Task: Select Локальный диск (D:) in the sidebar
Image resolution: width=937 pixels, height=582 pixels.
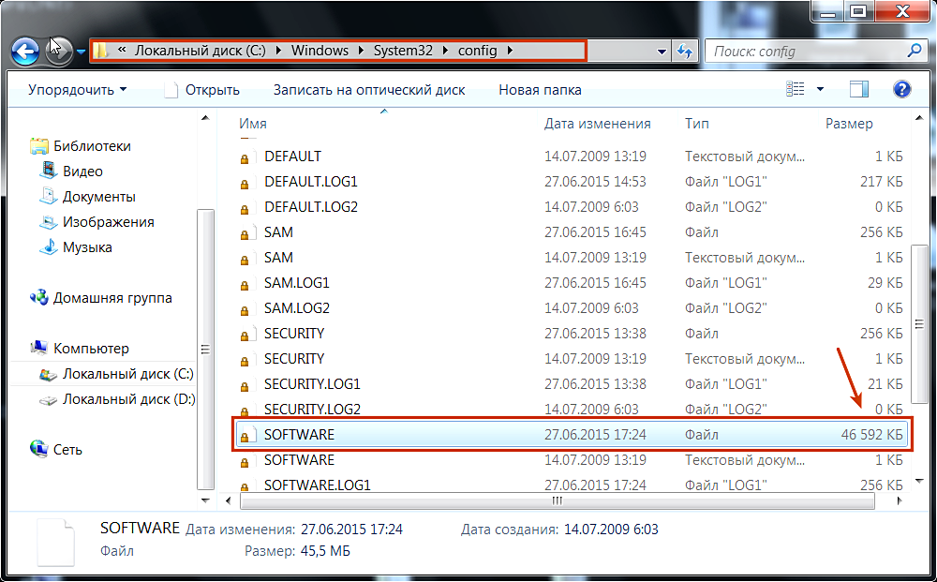Action: [128, 399]
